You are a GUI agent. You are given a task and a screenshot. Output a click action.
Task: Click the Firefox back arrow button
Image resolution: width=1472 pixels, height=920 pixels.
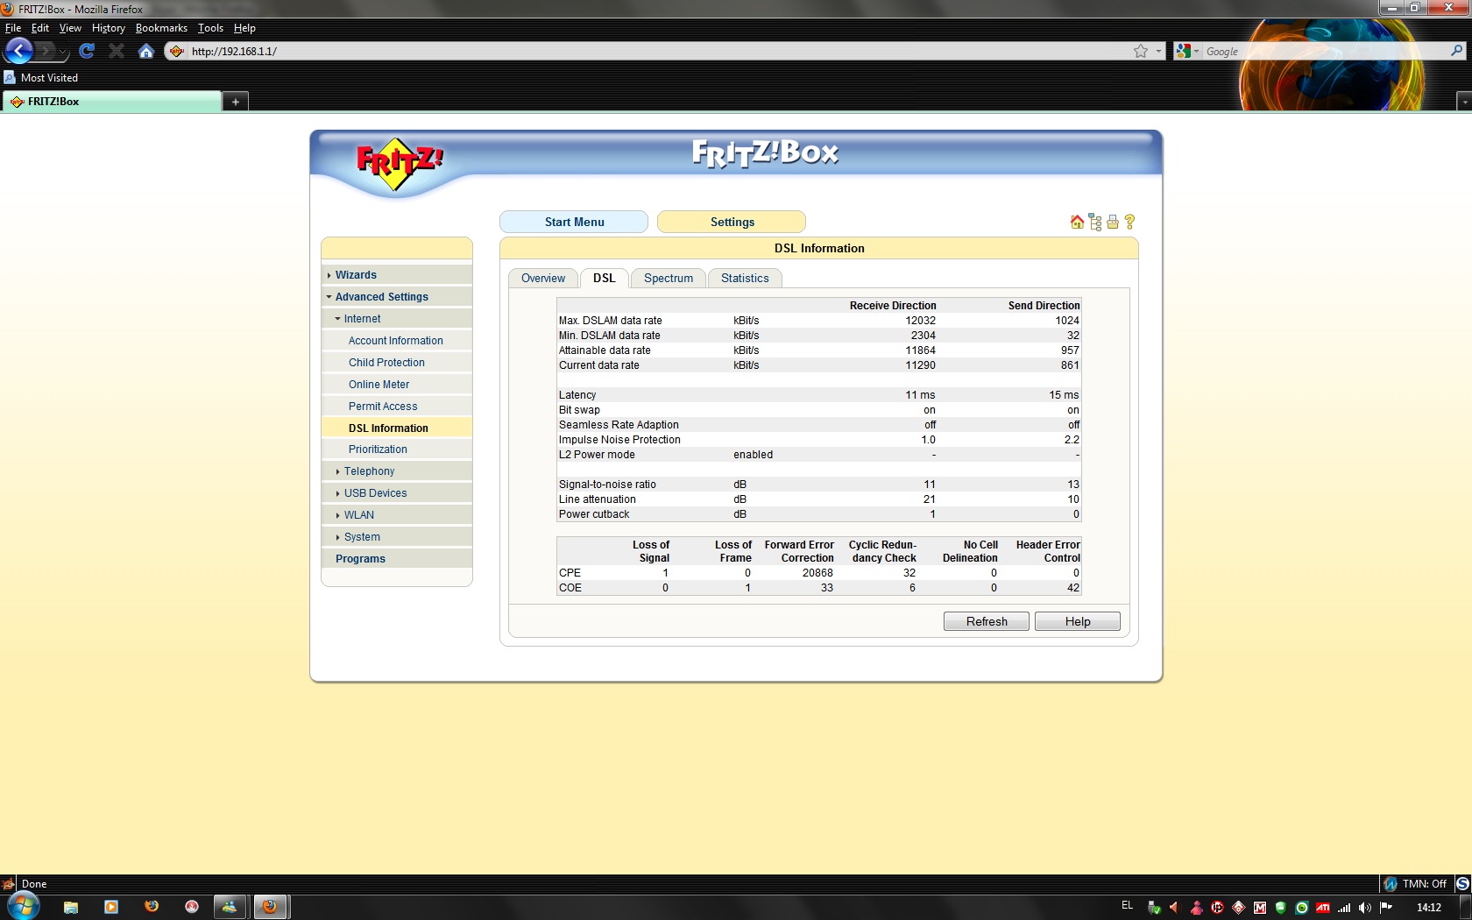point(18,51)
